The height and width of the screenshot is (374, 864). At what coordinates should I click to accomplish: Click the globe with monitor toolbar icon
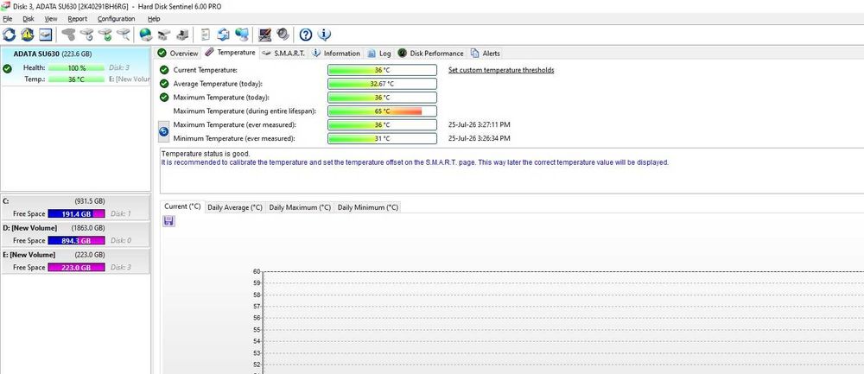click(x=241, y=35)
